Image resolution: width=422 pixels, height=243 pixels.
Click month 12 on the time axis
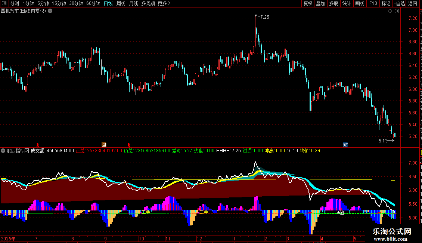coord(199,239)
